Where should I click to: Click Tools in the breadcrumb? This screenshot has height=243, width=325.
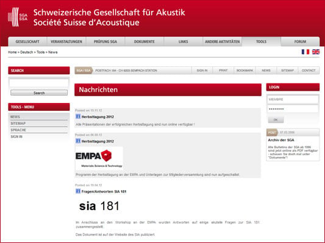pyautogui.click(x=41, y=52)
